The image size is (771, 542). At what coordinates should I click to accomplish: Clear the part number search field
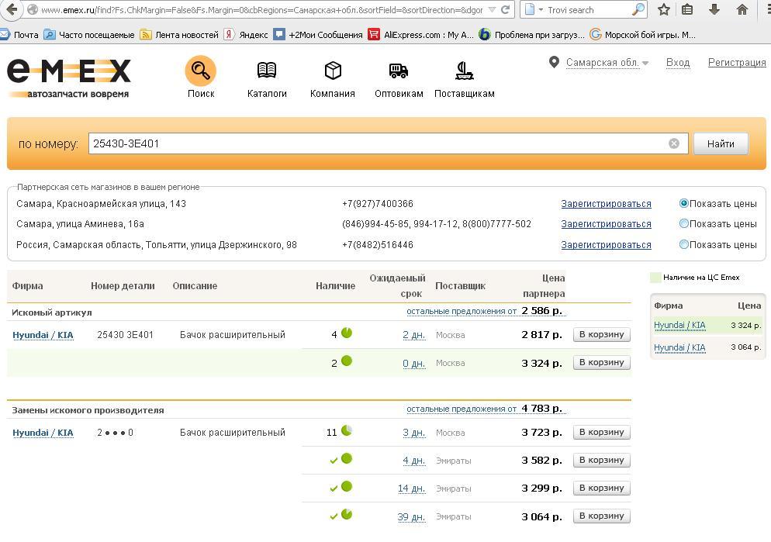(x=674, y=143)
